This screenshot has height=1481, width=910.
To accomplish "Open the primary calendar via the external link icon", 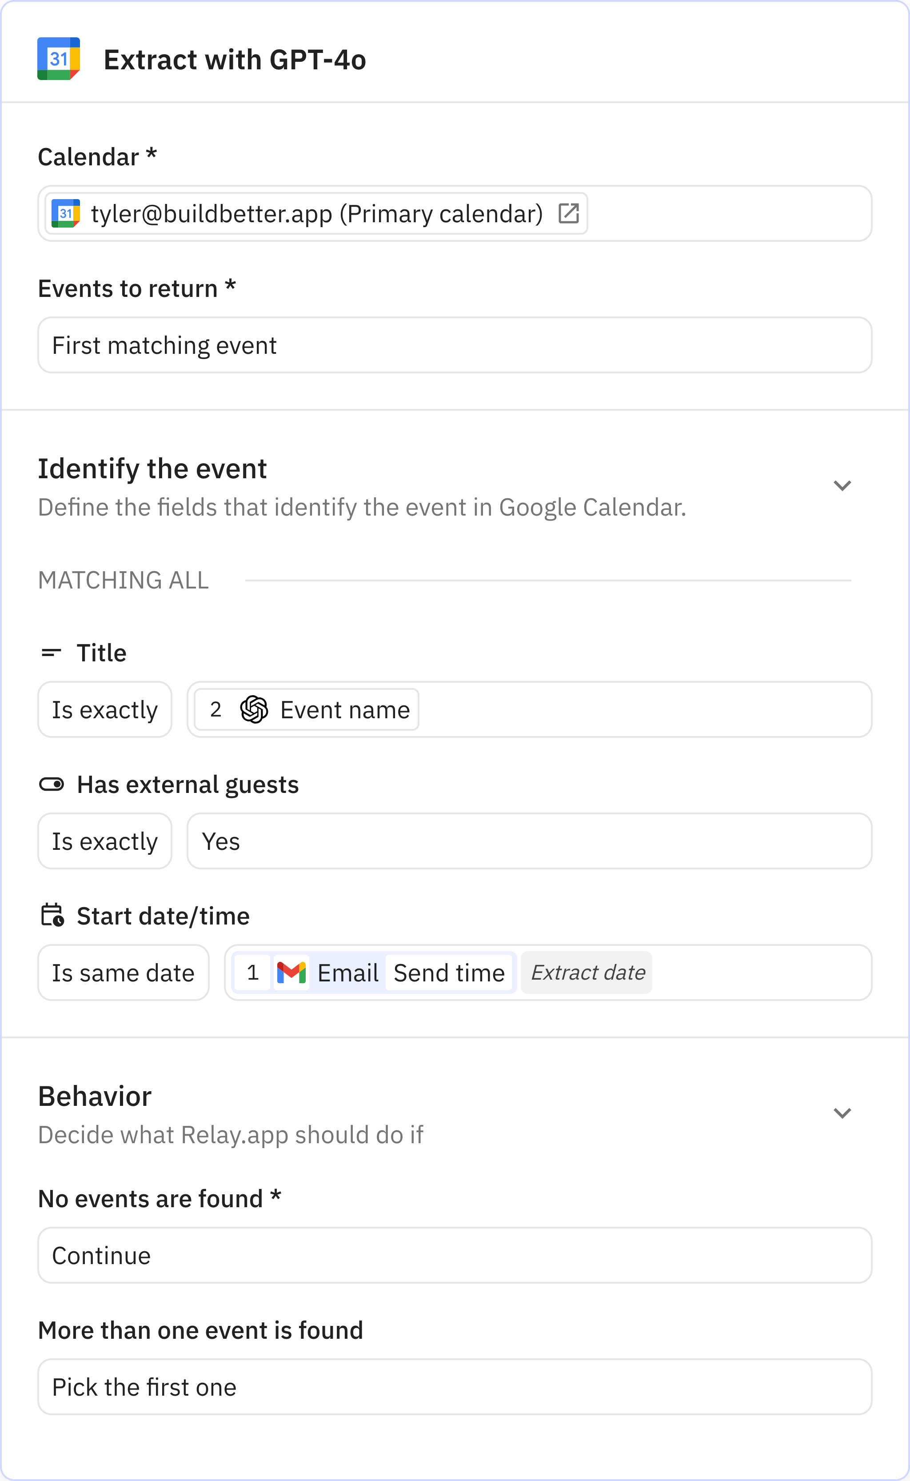I will (569, 212).
